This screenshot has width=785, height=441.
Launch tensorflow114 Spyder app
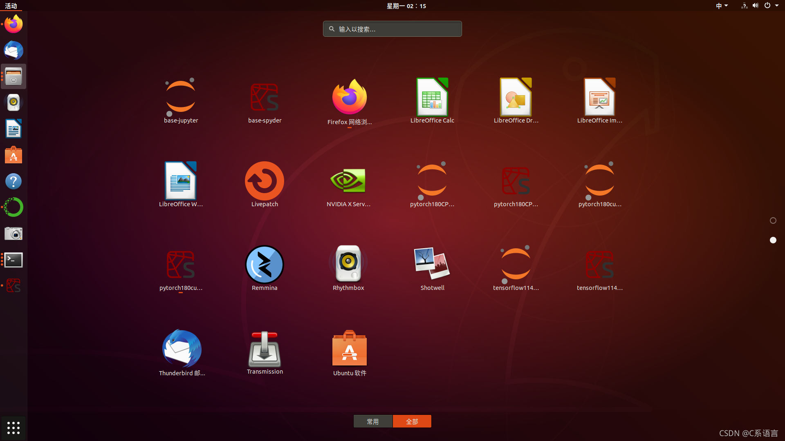tap(599, 268)
